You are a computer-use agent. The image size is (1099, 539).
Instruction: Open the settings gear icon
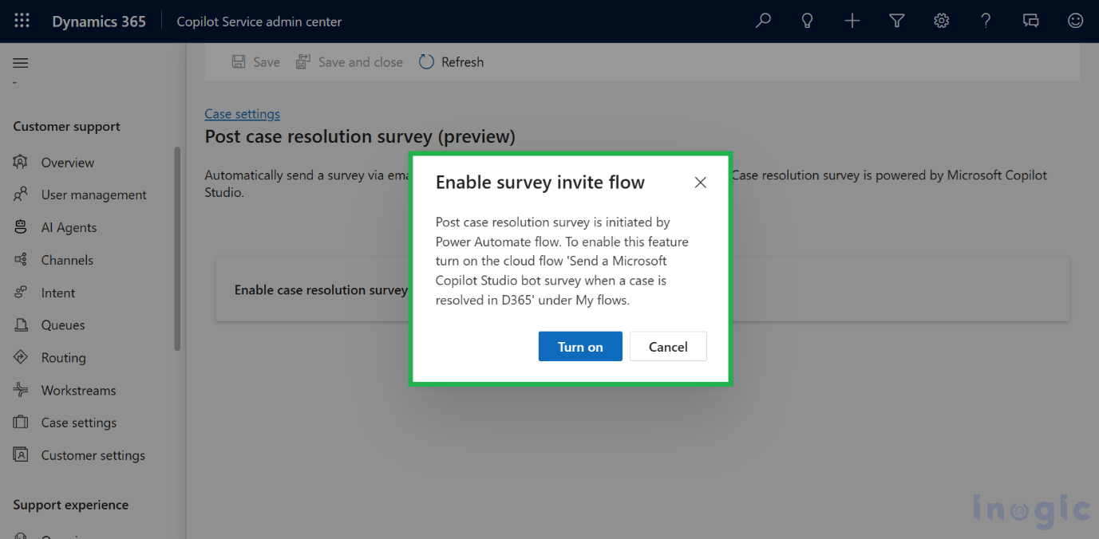click(x=942, y=22)
